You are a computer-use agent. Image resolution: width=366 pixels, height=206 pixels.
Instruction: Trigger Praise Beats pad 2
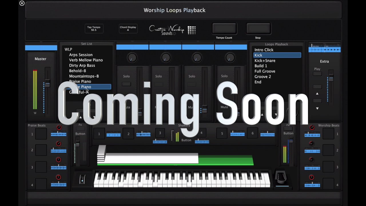point(41,150)
